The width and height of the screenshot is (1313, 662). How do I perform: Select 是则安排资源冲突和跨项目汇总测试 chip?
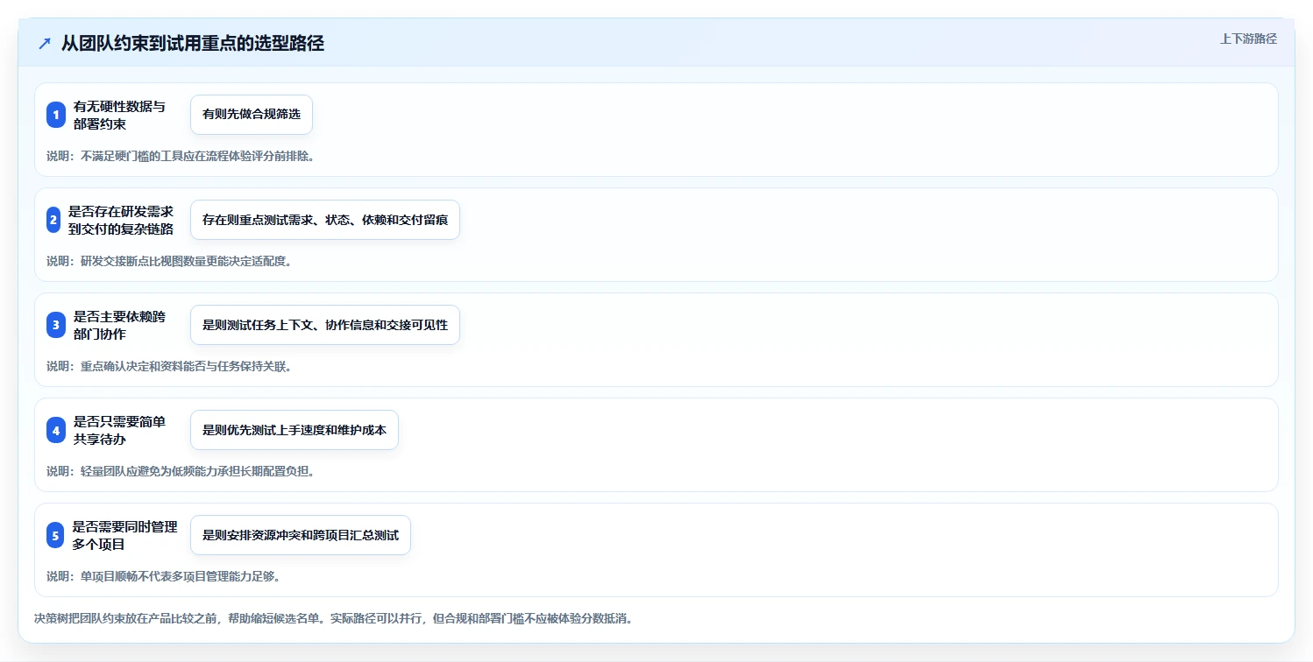tap(301, 535)
